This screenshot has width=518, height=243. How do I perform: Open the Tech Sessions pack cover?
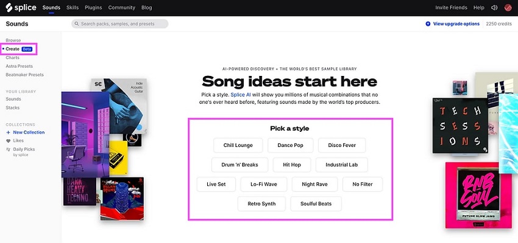tap(460, 126)
